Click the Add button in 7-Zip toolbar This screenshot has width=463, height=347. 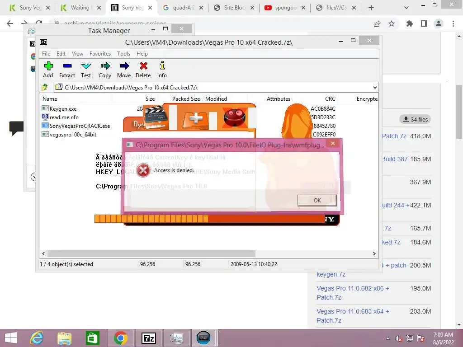(x=48, y=70)
